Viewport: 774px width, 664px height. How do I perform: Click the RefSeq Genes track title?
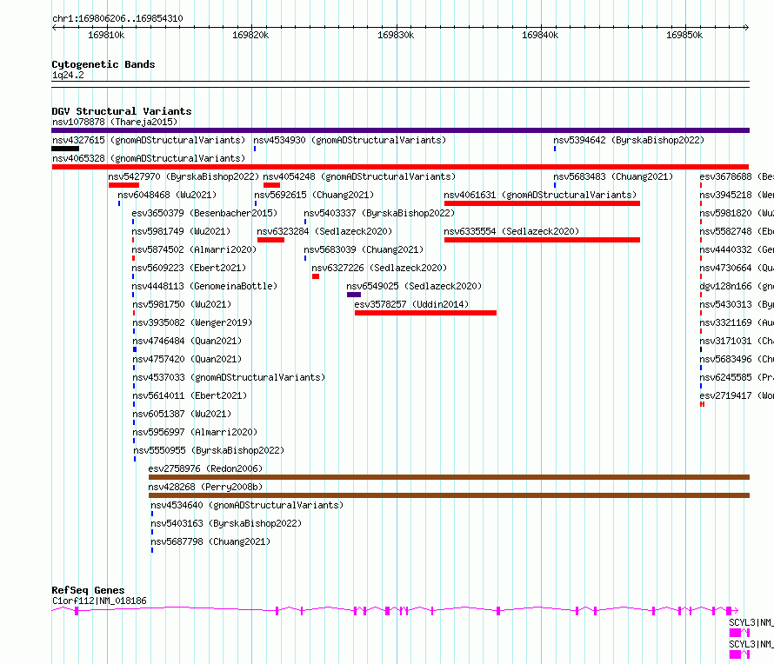point(88,590)
